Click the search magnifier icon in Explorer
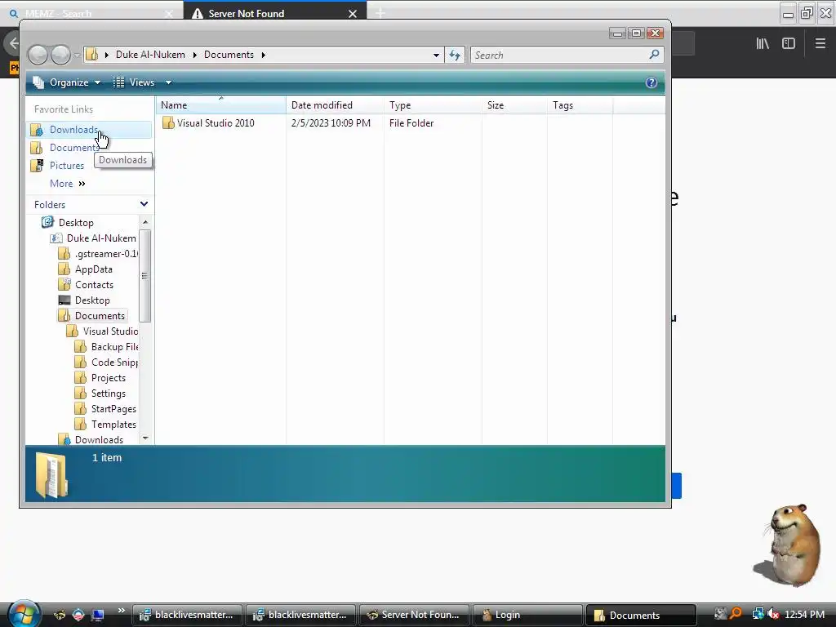Viewport: 836px width, 627px height. [654, 55]
